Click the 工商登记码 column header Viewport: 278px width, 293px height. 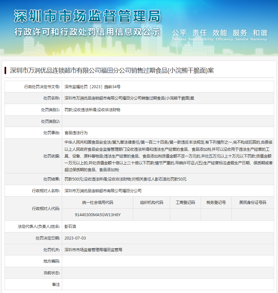[x=185, y=203]
